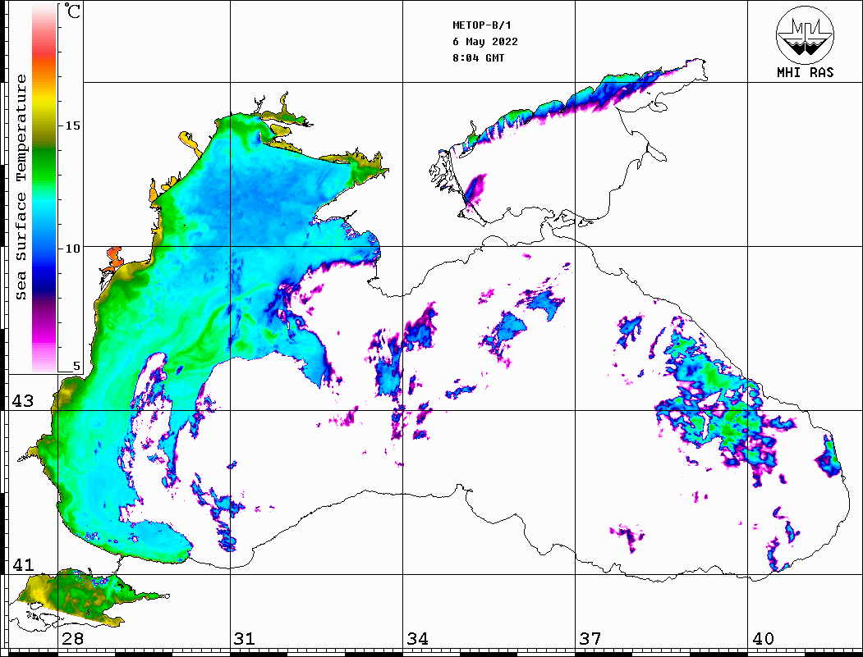Click the '6 May 2022' date text
Screen dimensions: 863x657
[485, 42]
